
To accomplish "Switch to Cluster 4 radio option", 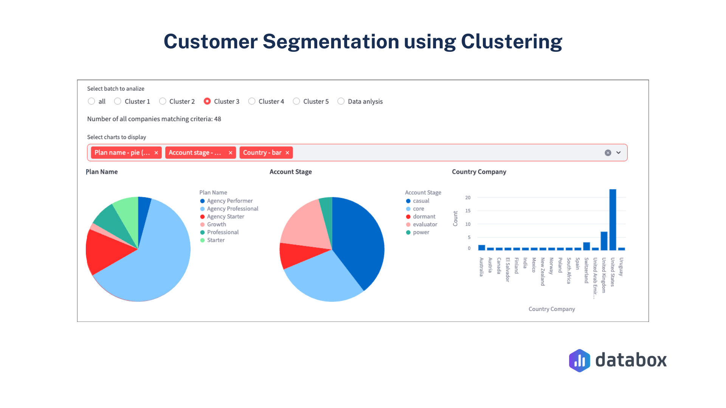I will (x=252, y=101).
